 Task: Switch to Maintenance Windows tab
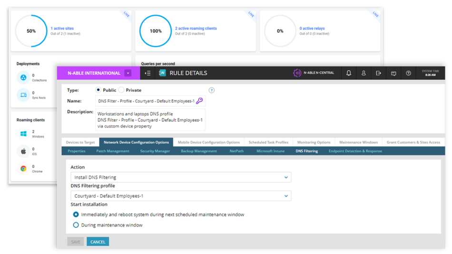click(x=358, y=142)
